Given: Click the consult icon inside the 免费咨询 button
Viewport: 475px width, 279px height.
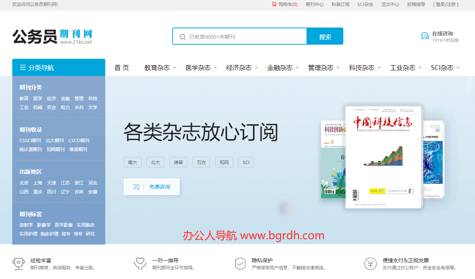Looking at the screenshot, I should tap(136, 186).
